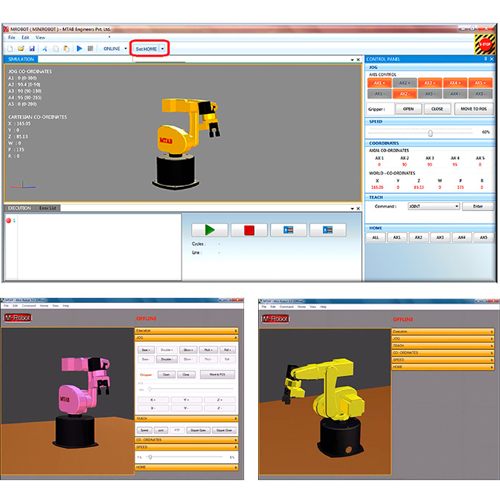This screenshot has height=500, width=500.
Task: Select the world Z value 85.13 in Control Panel
Action: click(418, 187)
